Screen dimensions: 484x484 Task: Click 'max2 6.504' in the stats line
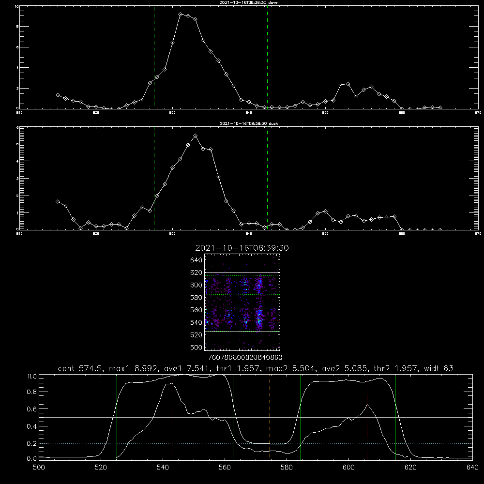[x=291, y=368]
